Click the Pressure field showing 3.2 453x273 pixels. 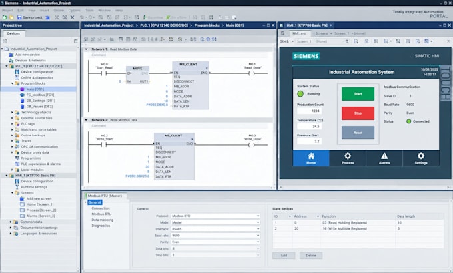coord(309,142)
